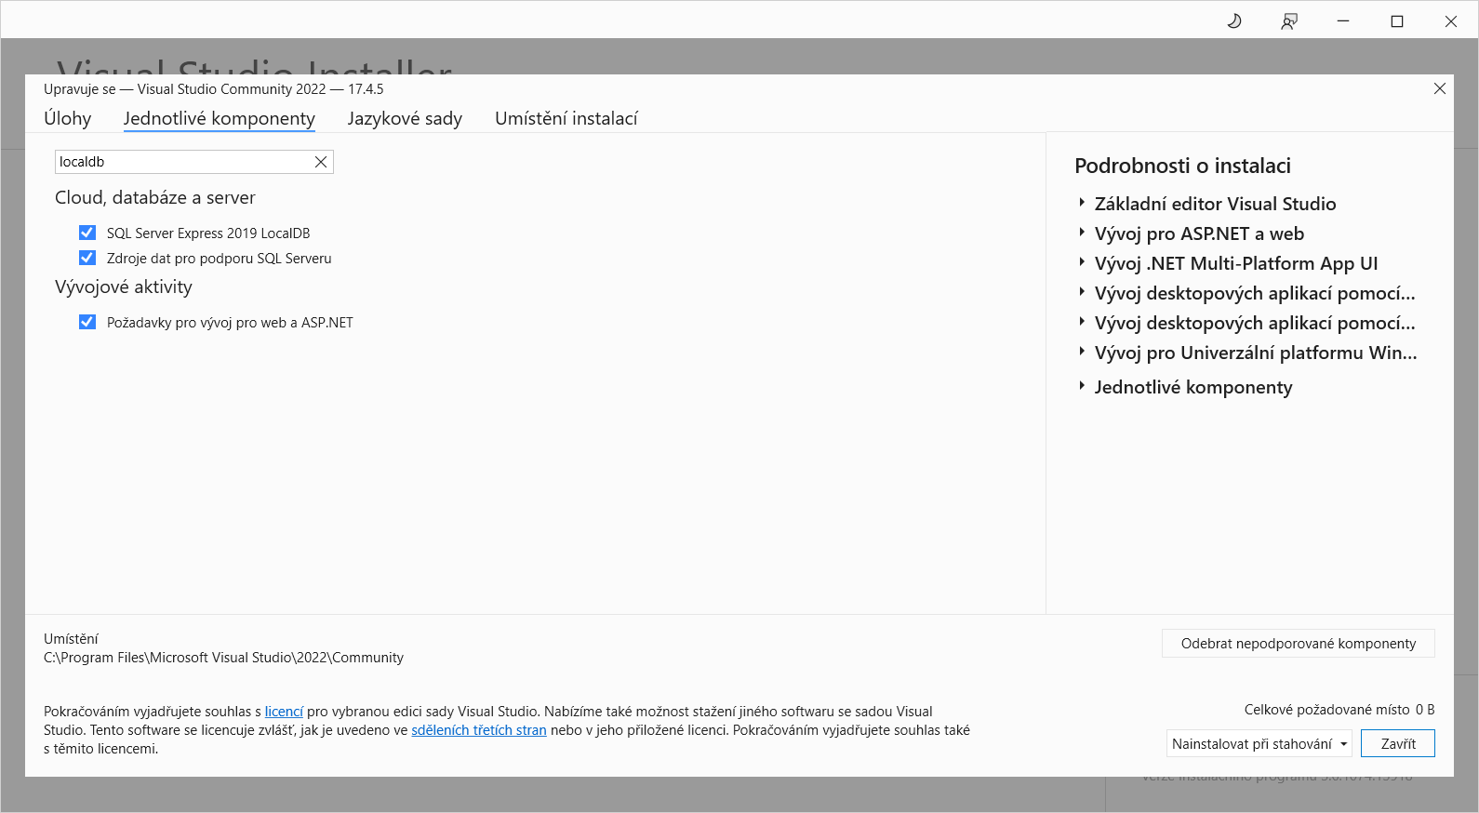Open the Jazykové sady tab
The width and height of the screenshot is (1479, 813).
[405, 118]
